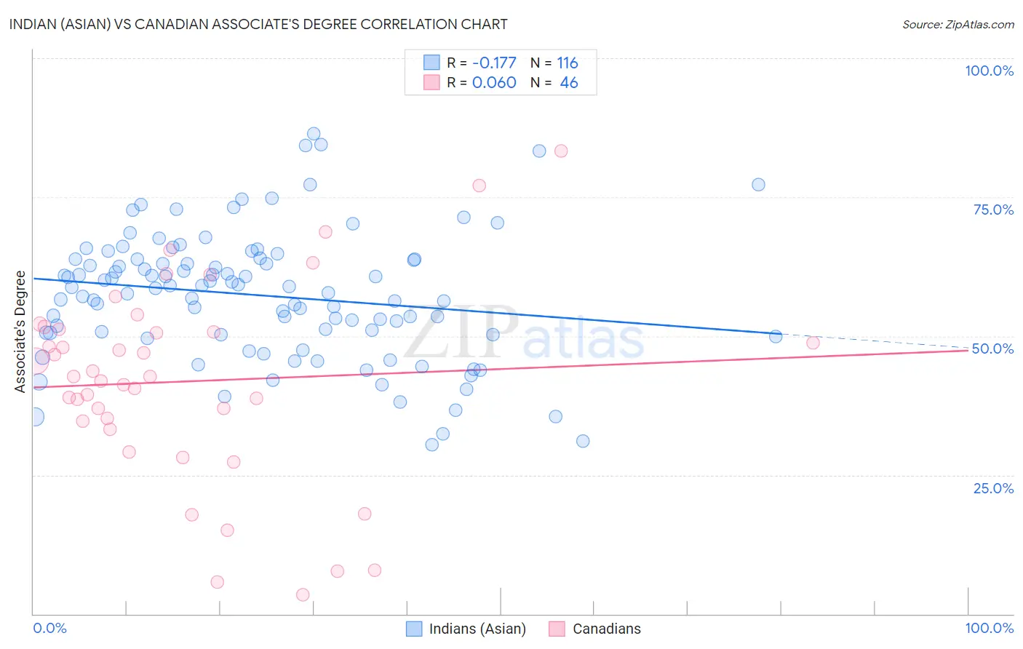Select the Canadians legend label

coord(607,629)
